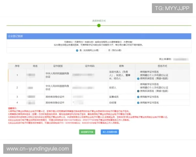Click 中华人民共和国居民身份证 in row 2
196x157 pixels.
coord(57,88)
